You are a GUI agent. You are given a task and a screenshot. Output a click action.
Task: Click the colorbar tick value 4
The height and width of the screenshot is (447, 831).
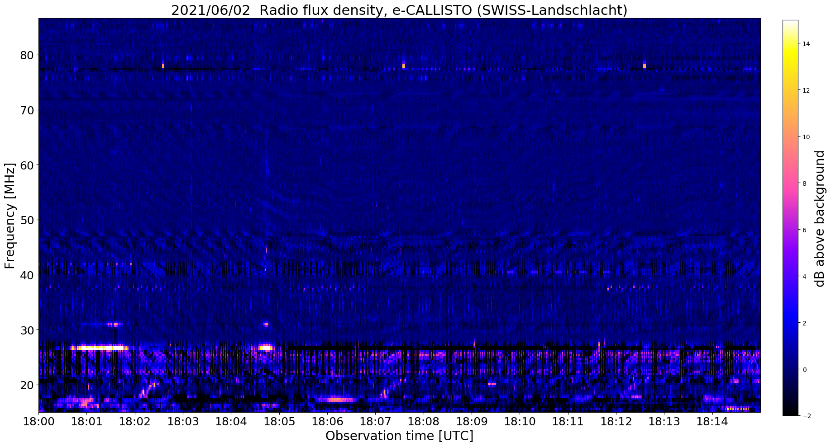tap(804, 277)
